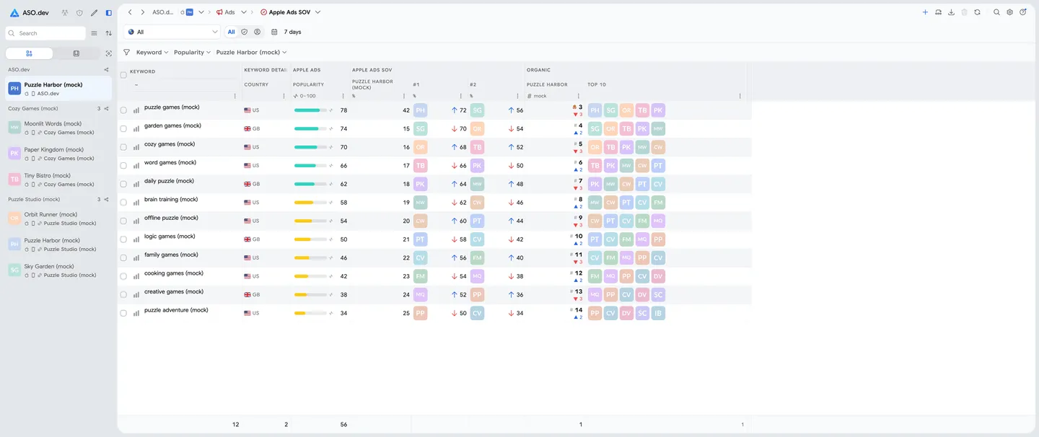The width and height of the screenshot is (1039, 437).
Task: Check the garden games (mock) row checkbox
Action: point(123,129)
